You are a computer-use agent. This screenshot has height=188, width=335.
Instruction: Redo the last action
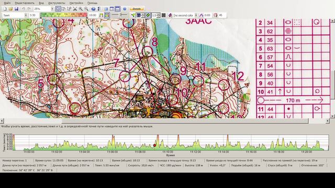29,9
